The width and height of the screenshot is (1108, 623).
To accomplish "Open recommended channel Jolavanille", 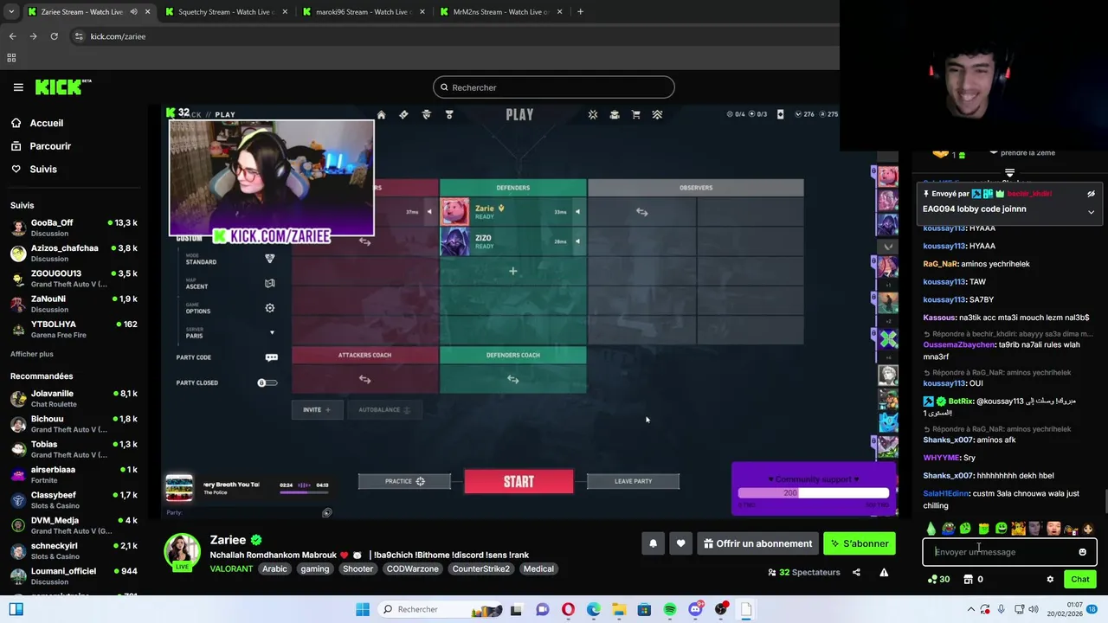I will (74, 398).
